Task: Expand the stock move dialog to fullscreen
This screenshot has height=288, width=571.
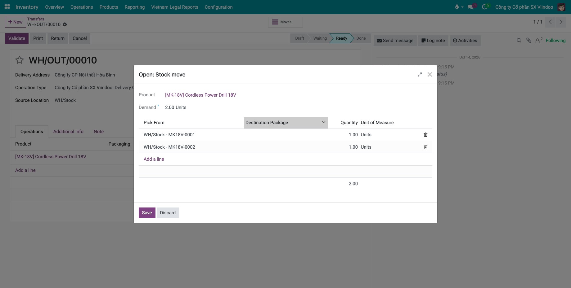Action: (x=420, y=75)
